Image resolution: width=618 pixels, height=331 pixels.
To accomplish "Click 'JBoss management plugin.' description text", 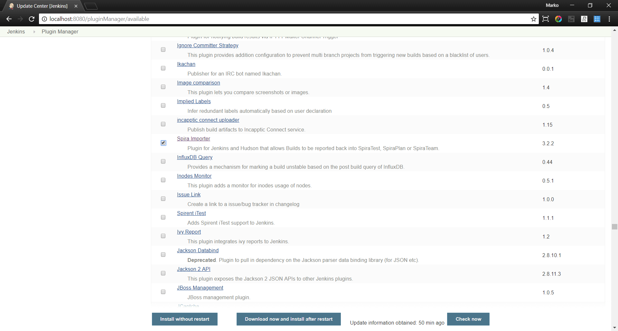I will [x=219, y=298].
